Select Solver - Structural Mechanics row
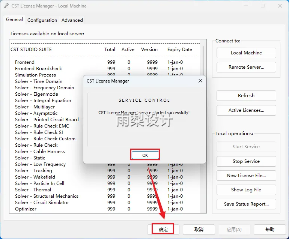 click(99, 196)
